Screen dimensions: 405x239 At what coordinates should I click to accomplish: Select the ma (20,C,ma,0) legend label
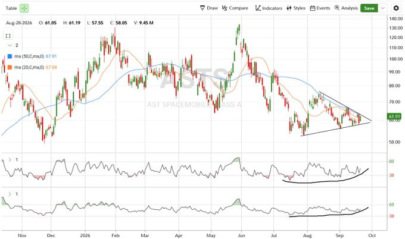click(29, 67)
